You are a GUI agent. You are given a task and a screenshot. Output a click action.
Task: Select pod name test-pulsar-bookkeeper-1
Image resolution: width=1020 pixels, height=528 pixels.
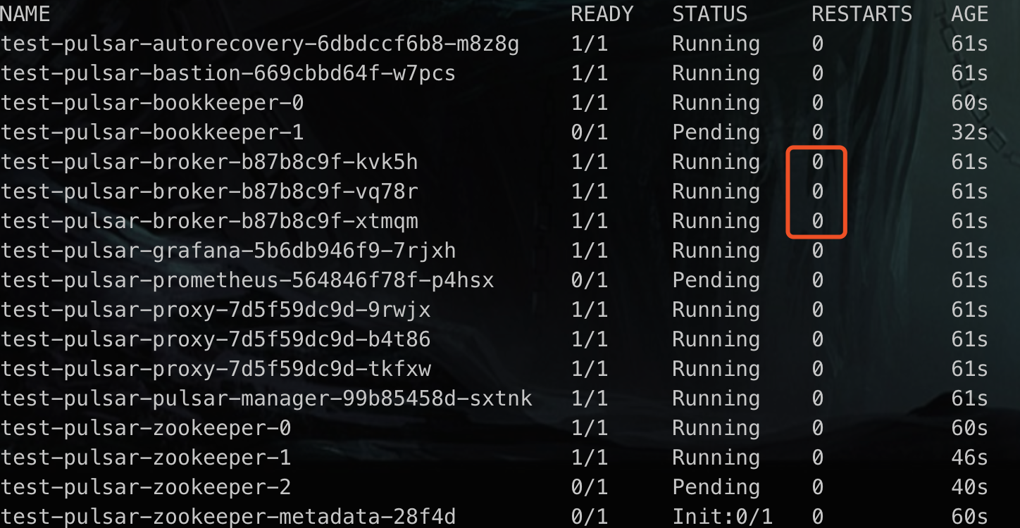152,133
